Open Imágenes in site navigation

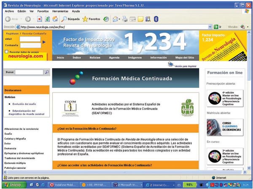(x=135, y=58)
